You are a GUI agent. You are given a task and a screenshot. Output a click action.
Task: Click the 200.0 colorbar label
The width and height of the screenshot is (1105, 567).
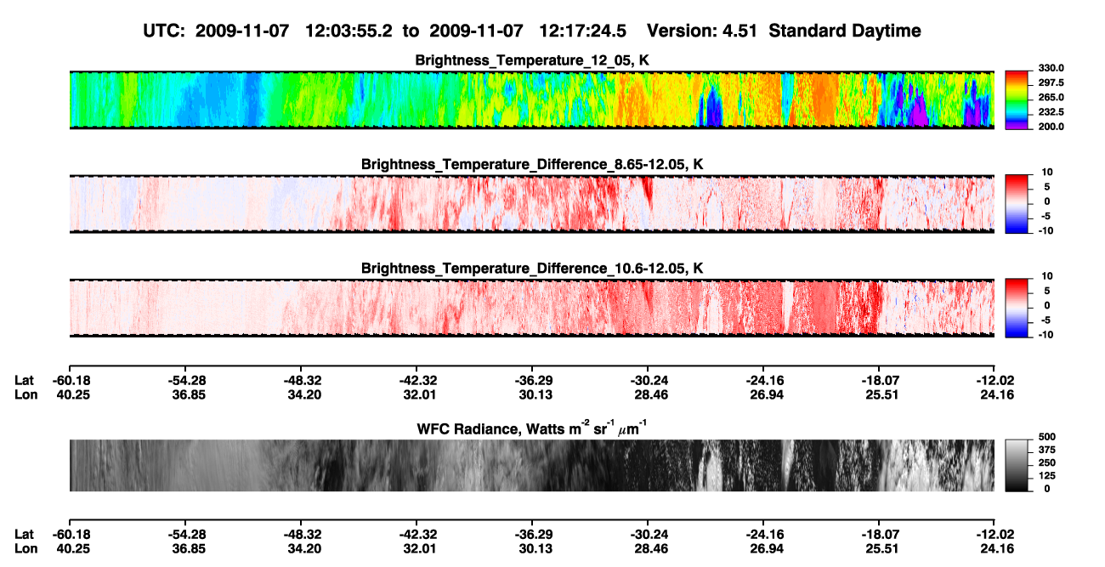tap(1051, 127)
